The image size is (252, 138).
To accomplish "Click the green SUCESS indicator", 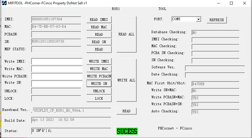I will (127, 131).
